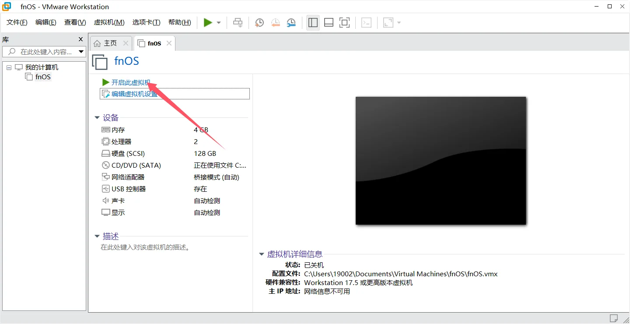The height and width of the screenshot is (324, 630).
Task: Click the 内存 memory device icon
Action: 105,130
